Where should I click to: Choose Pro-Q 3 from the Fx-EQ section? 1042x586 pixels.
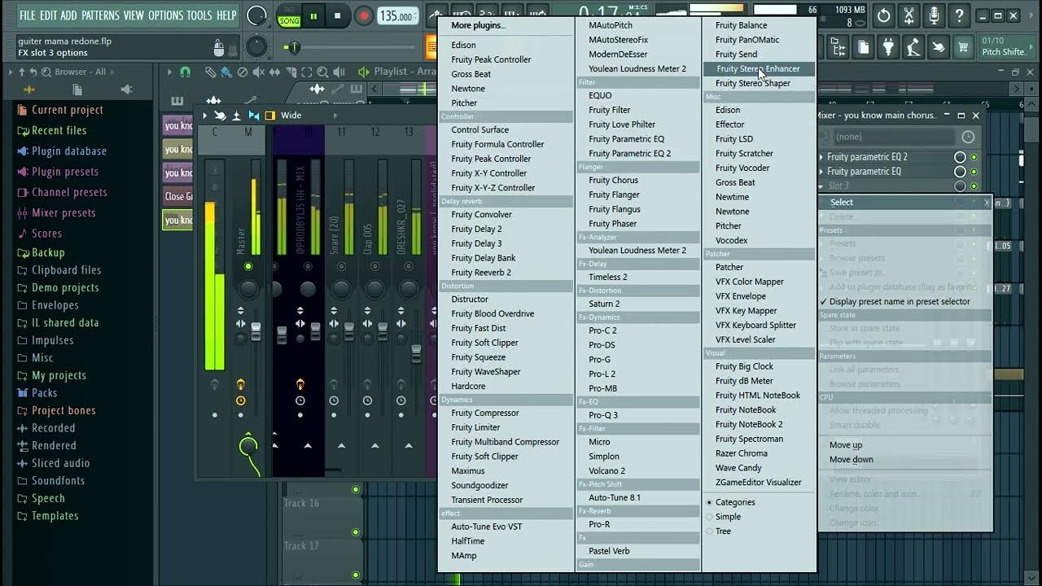(603, 415)
